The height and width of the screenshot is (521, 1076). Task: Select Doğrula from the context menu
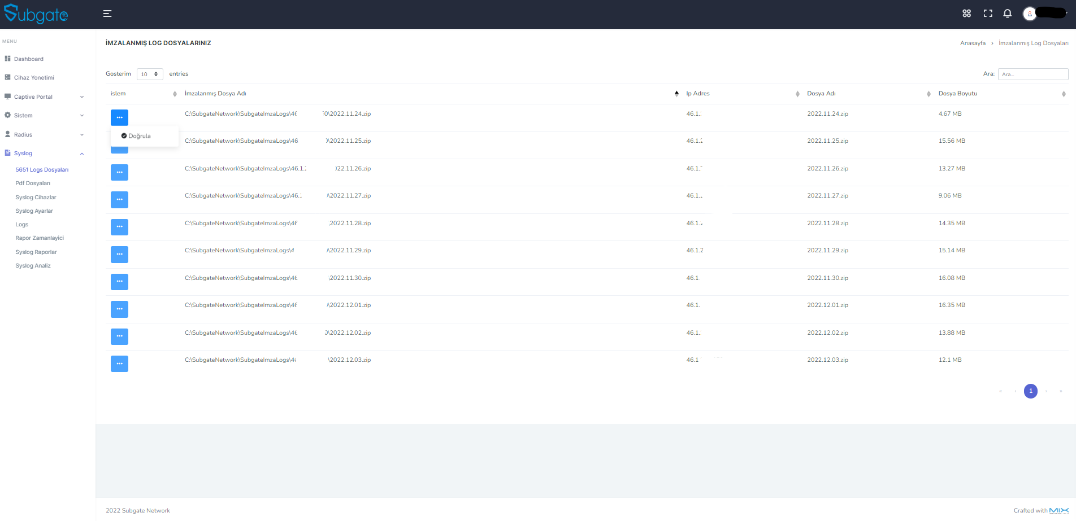140,135
